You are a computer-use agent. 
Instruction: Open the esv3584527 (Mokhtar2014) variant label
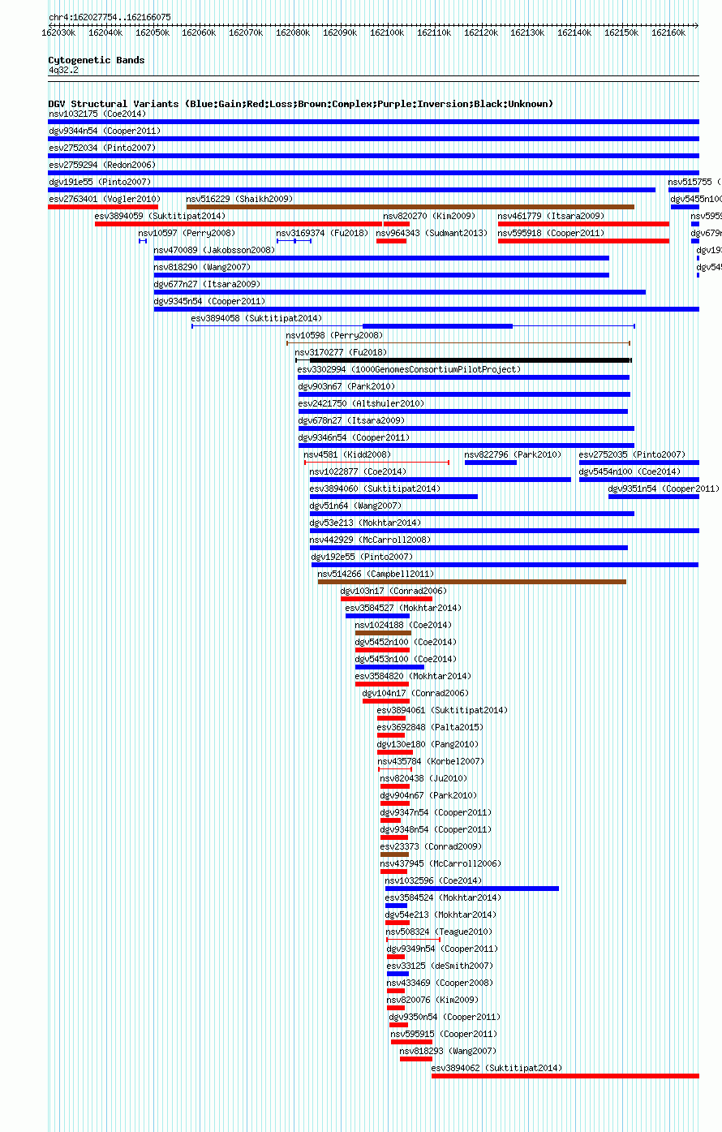click(403, 608)
